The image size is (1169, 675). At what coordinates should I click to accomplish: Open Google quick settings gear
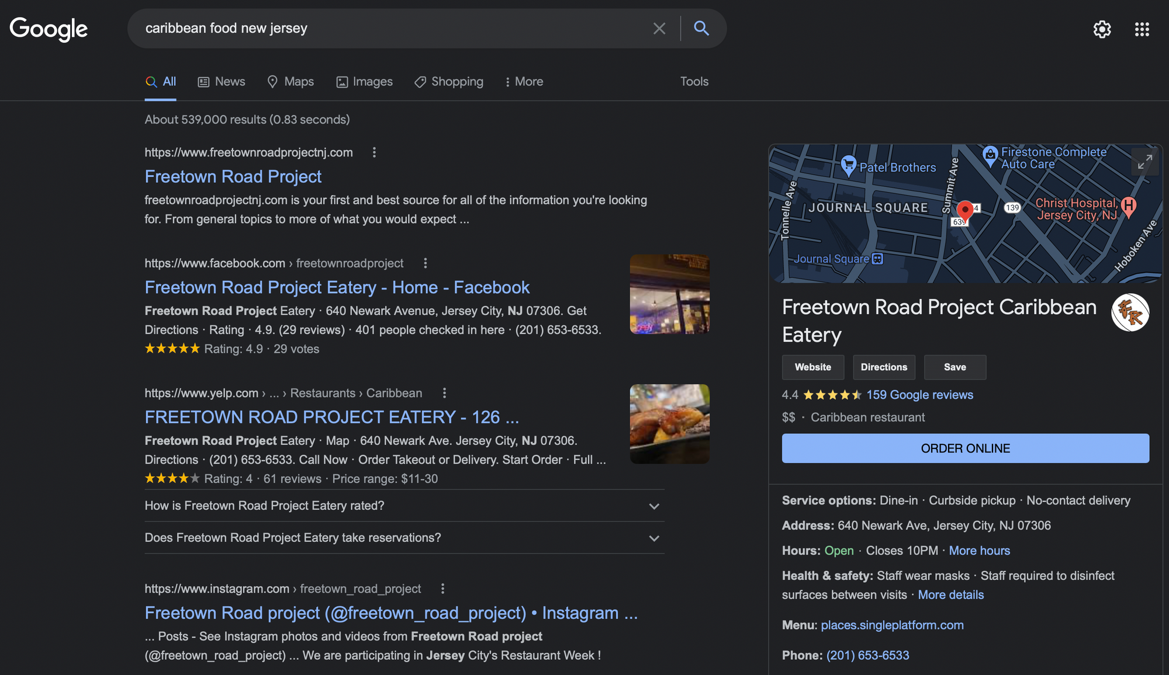pos(1101,29)
